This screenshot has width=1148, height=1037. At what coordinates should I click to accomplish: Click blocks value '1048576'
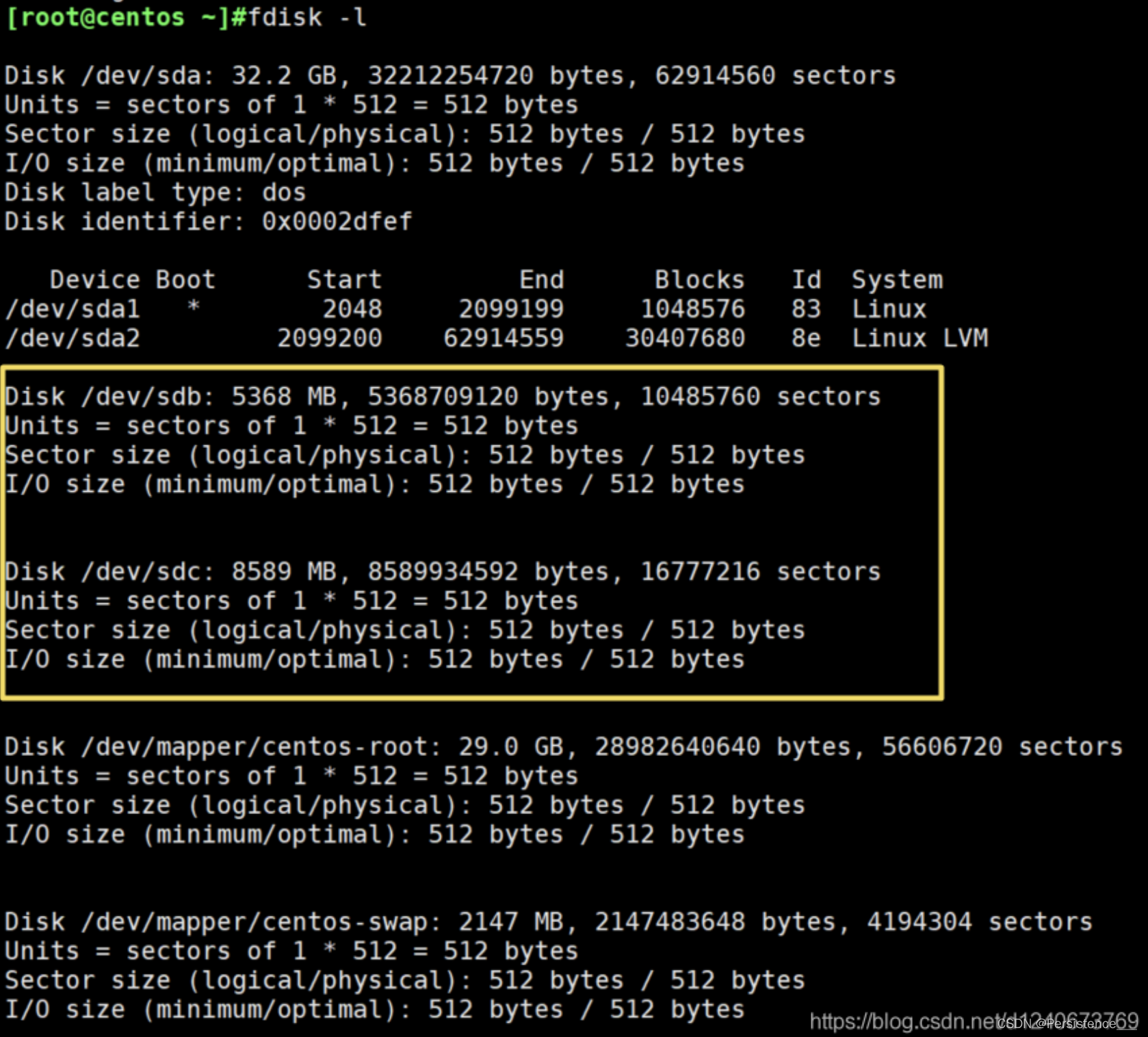tap(692, 309)
